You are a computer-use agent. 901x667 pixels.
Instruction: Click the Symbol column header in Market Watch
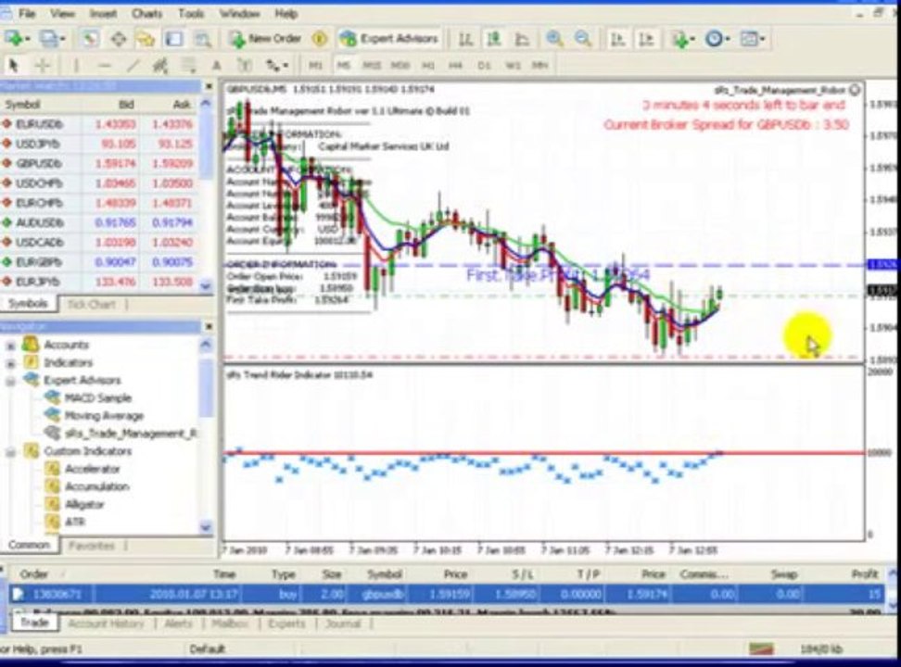coord(23,105)
